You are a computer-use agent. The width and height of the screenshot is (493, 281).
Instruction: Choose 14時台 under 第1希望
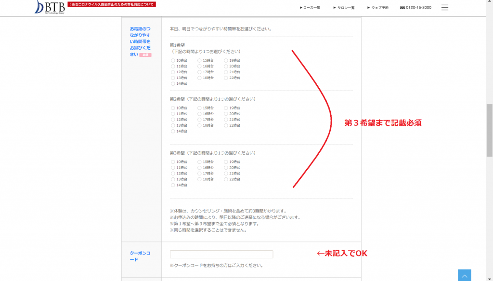click(x=173, y=83)
